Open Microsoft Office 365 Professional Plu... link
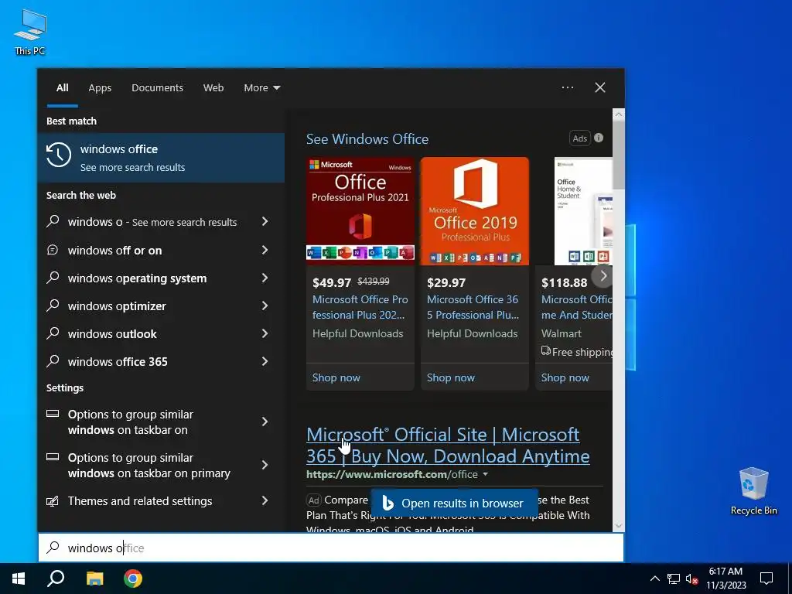Viewport: 792px width, 594px height. pos(473,307)
